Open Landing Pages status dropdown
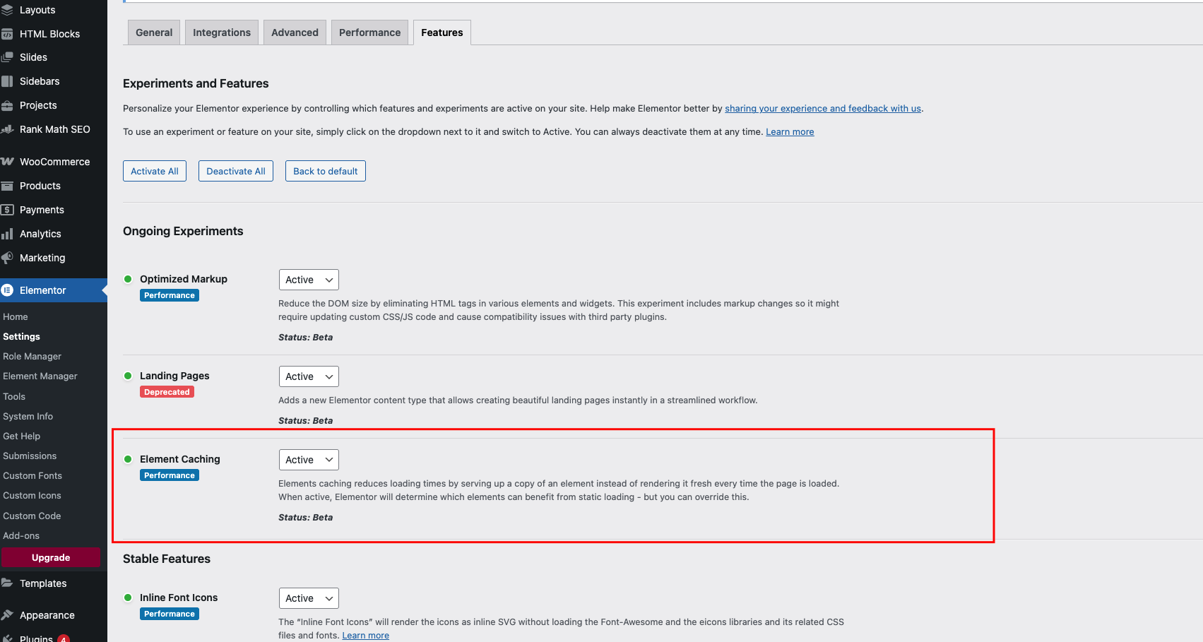Viewport: 1203px width, 642px height. point(309,376)
